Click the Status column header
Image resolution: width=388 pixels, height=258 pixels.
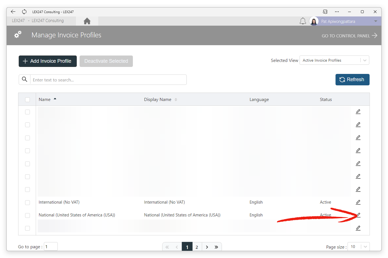coord(326,100)
